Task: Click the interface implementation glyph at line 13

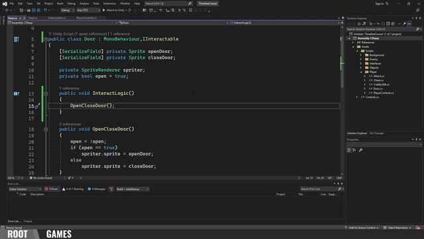Action: tap(16, 94)
